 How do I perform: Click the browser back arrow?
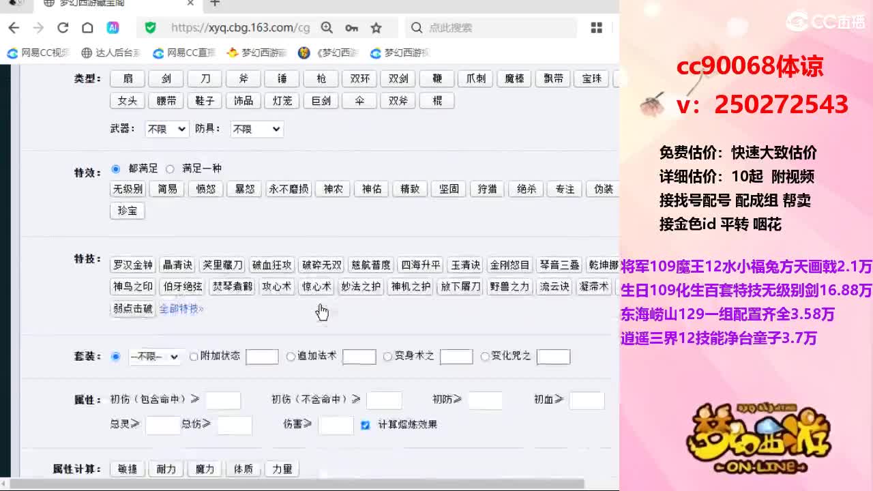click(14, 28)
